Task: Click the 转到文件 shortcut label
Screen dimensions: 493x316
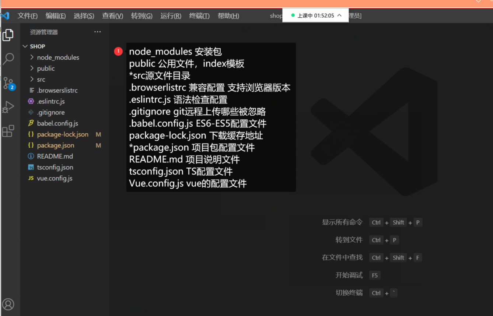Action: tap(349, 240)
